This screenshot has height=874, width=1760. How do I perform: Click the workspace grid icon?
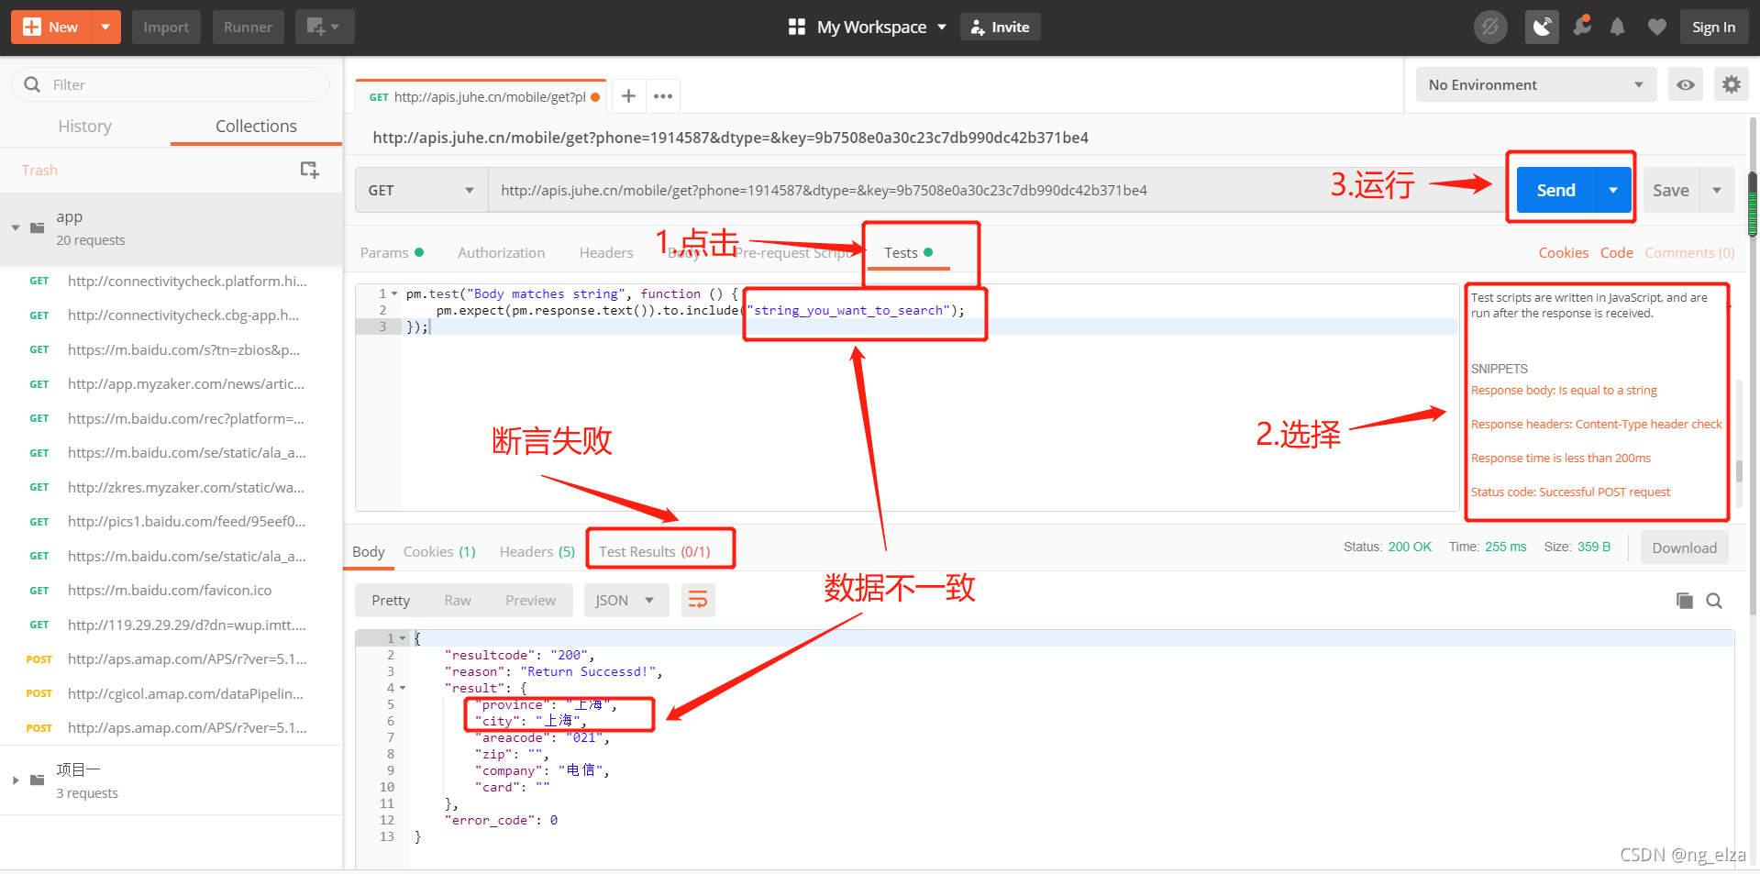(x=797, y=28)
